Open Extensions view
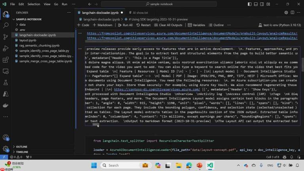The width and height of the screenshot is (304, 171). [x=6, y=60]
